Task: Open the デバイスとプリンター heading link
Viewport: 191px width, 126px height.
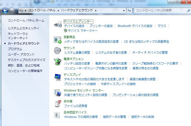Action: click(x=78, y=21)
